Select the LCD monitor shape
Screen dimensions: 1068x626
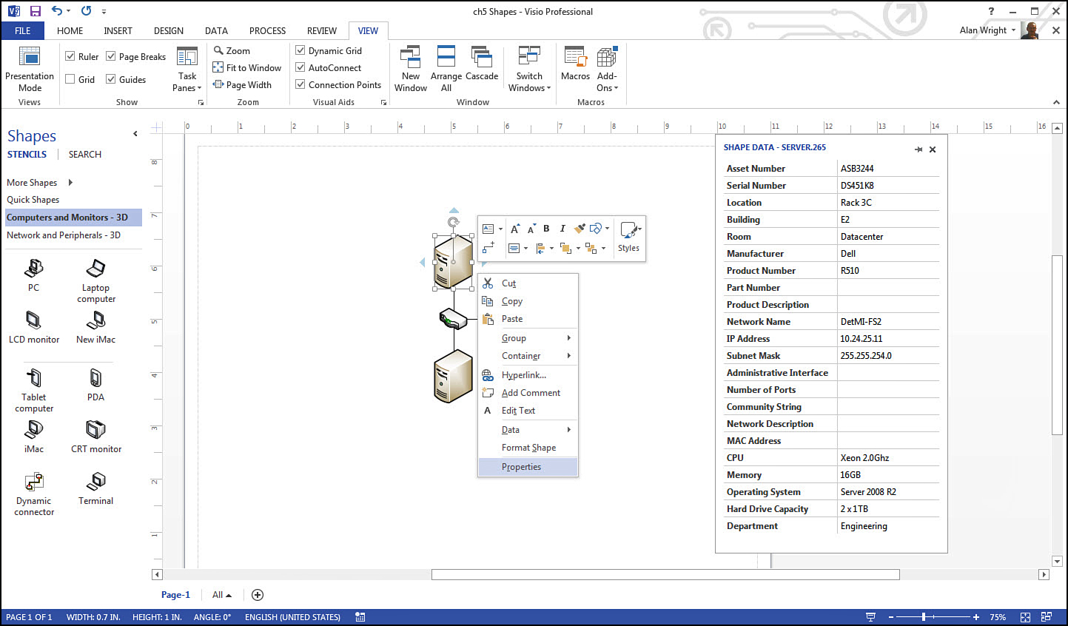tap(34, 327)
